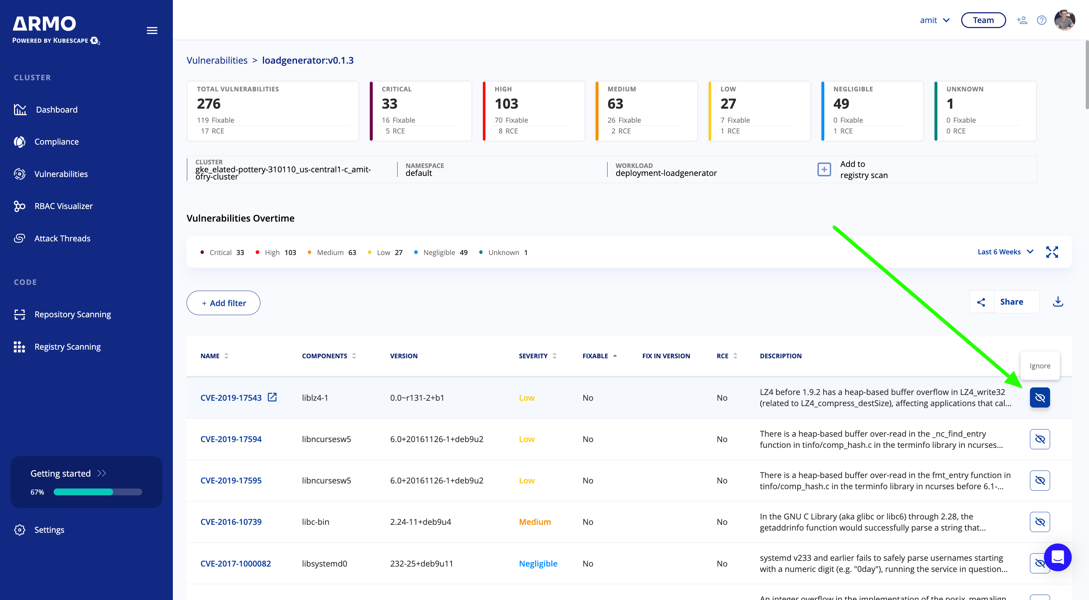This screenshot has height=600, width=1089.
Task: Click the invite user icon
Action: pos(1022,20)
